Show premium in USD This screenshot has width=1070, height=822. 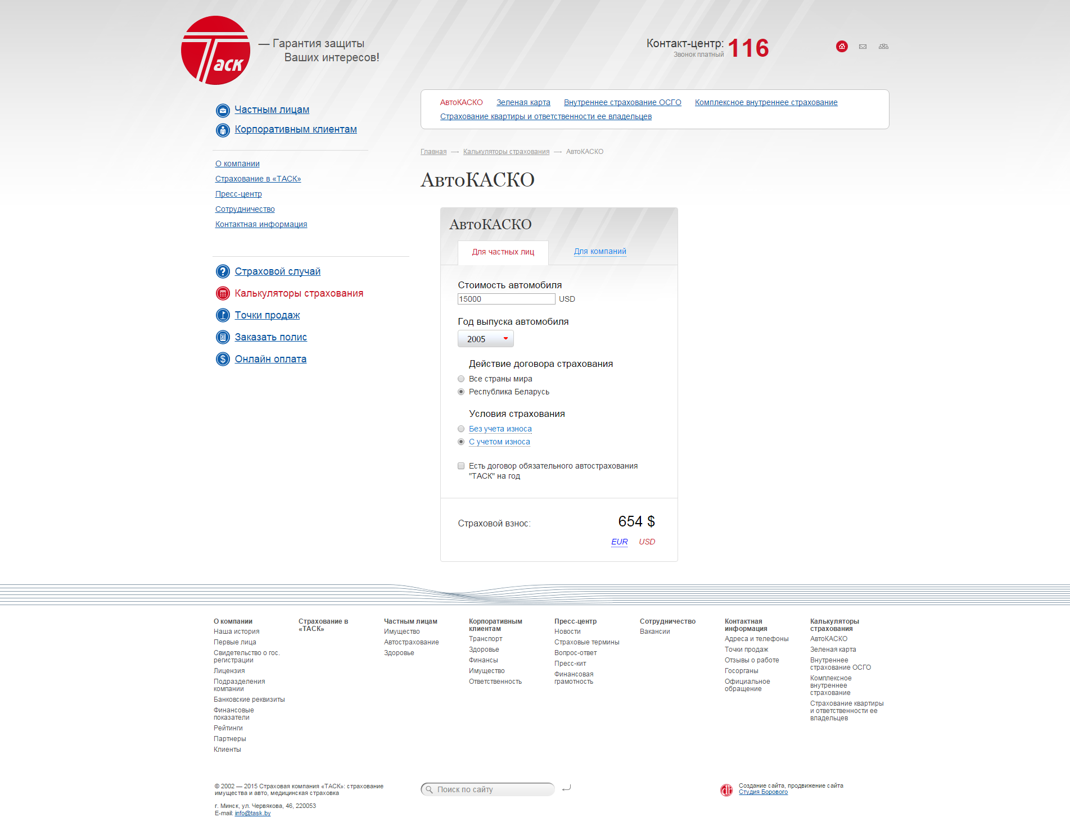click(x=647, y=542)
